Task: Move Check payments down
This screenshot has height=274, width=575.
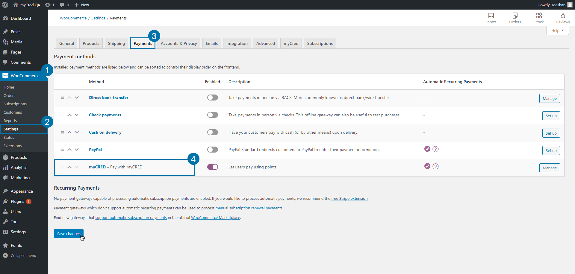Action: point(77,115)
